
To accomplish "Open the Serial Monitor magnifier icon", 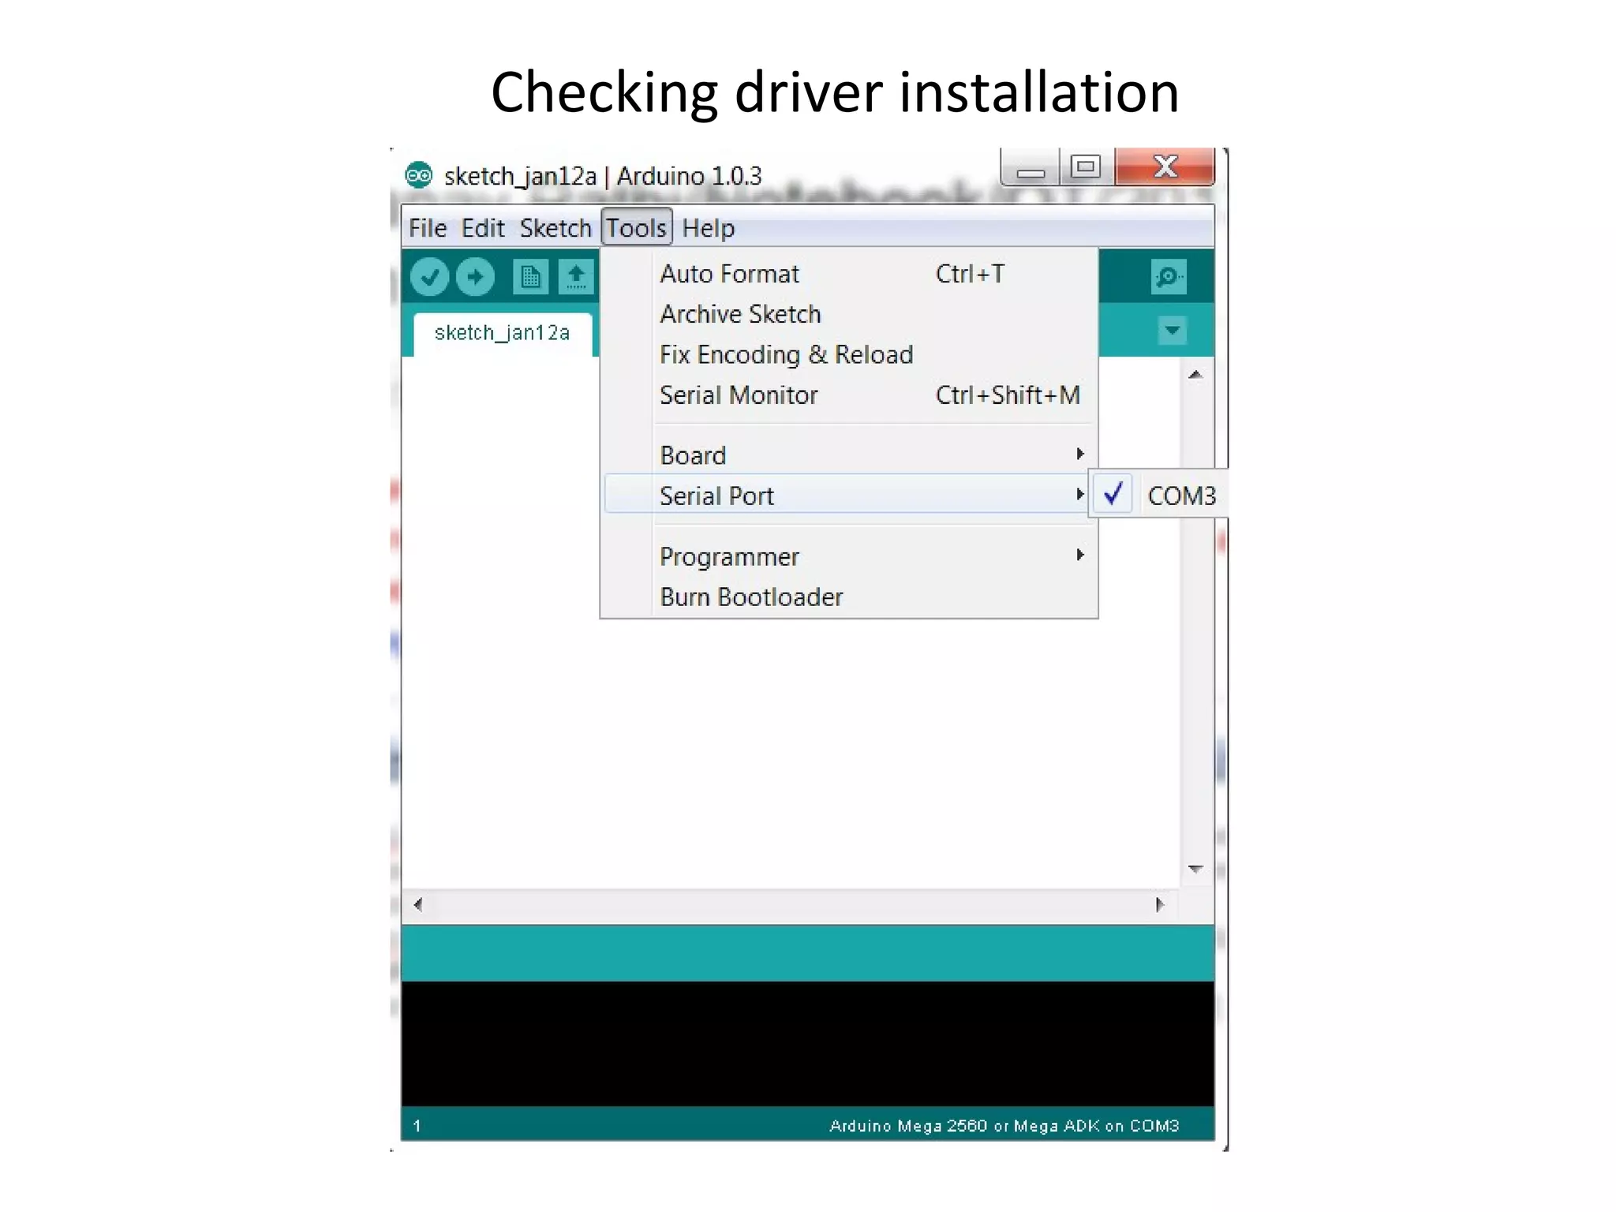I will [x=1169, y=277].
